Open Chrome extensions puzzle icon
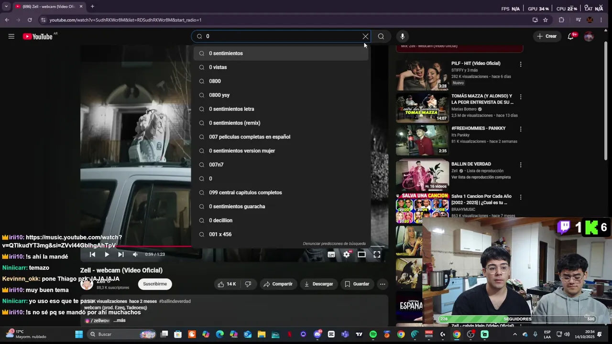This screenshot has width=612, height=344. [x=561, y=20]
